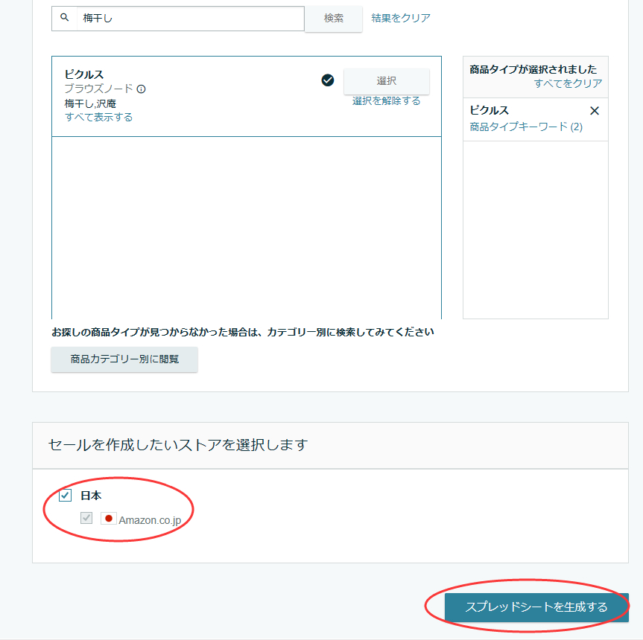Click すべてをクリア in selected panel

[568, 83]
